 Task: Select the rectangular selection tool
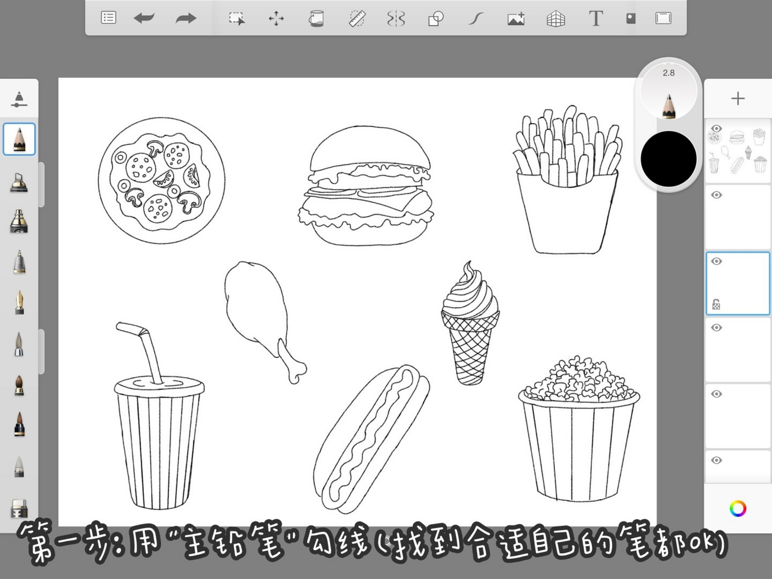(x=236, y=19)
